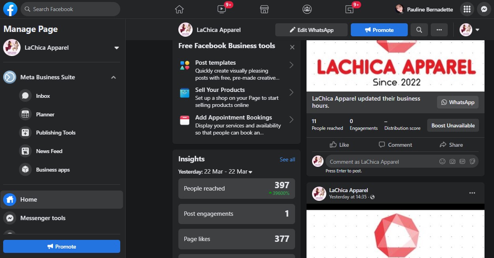
Task: Open the Page likes insight card
Action: [x=237, y=239]
